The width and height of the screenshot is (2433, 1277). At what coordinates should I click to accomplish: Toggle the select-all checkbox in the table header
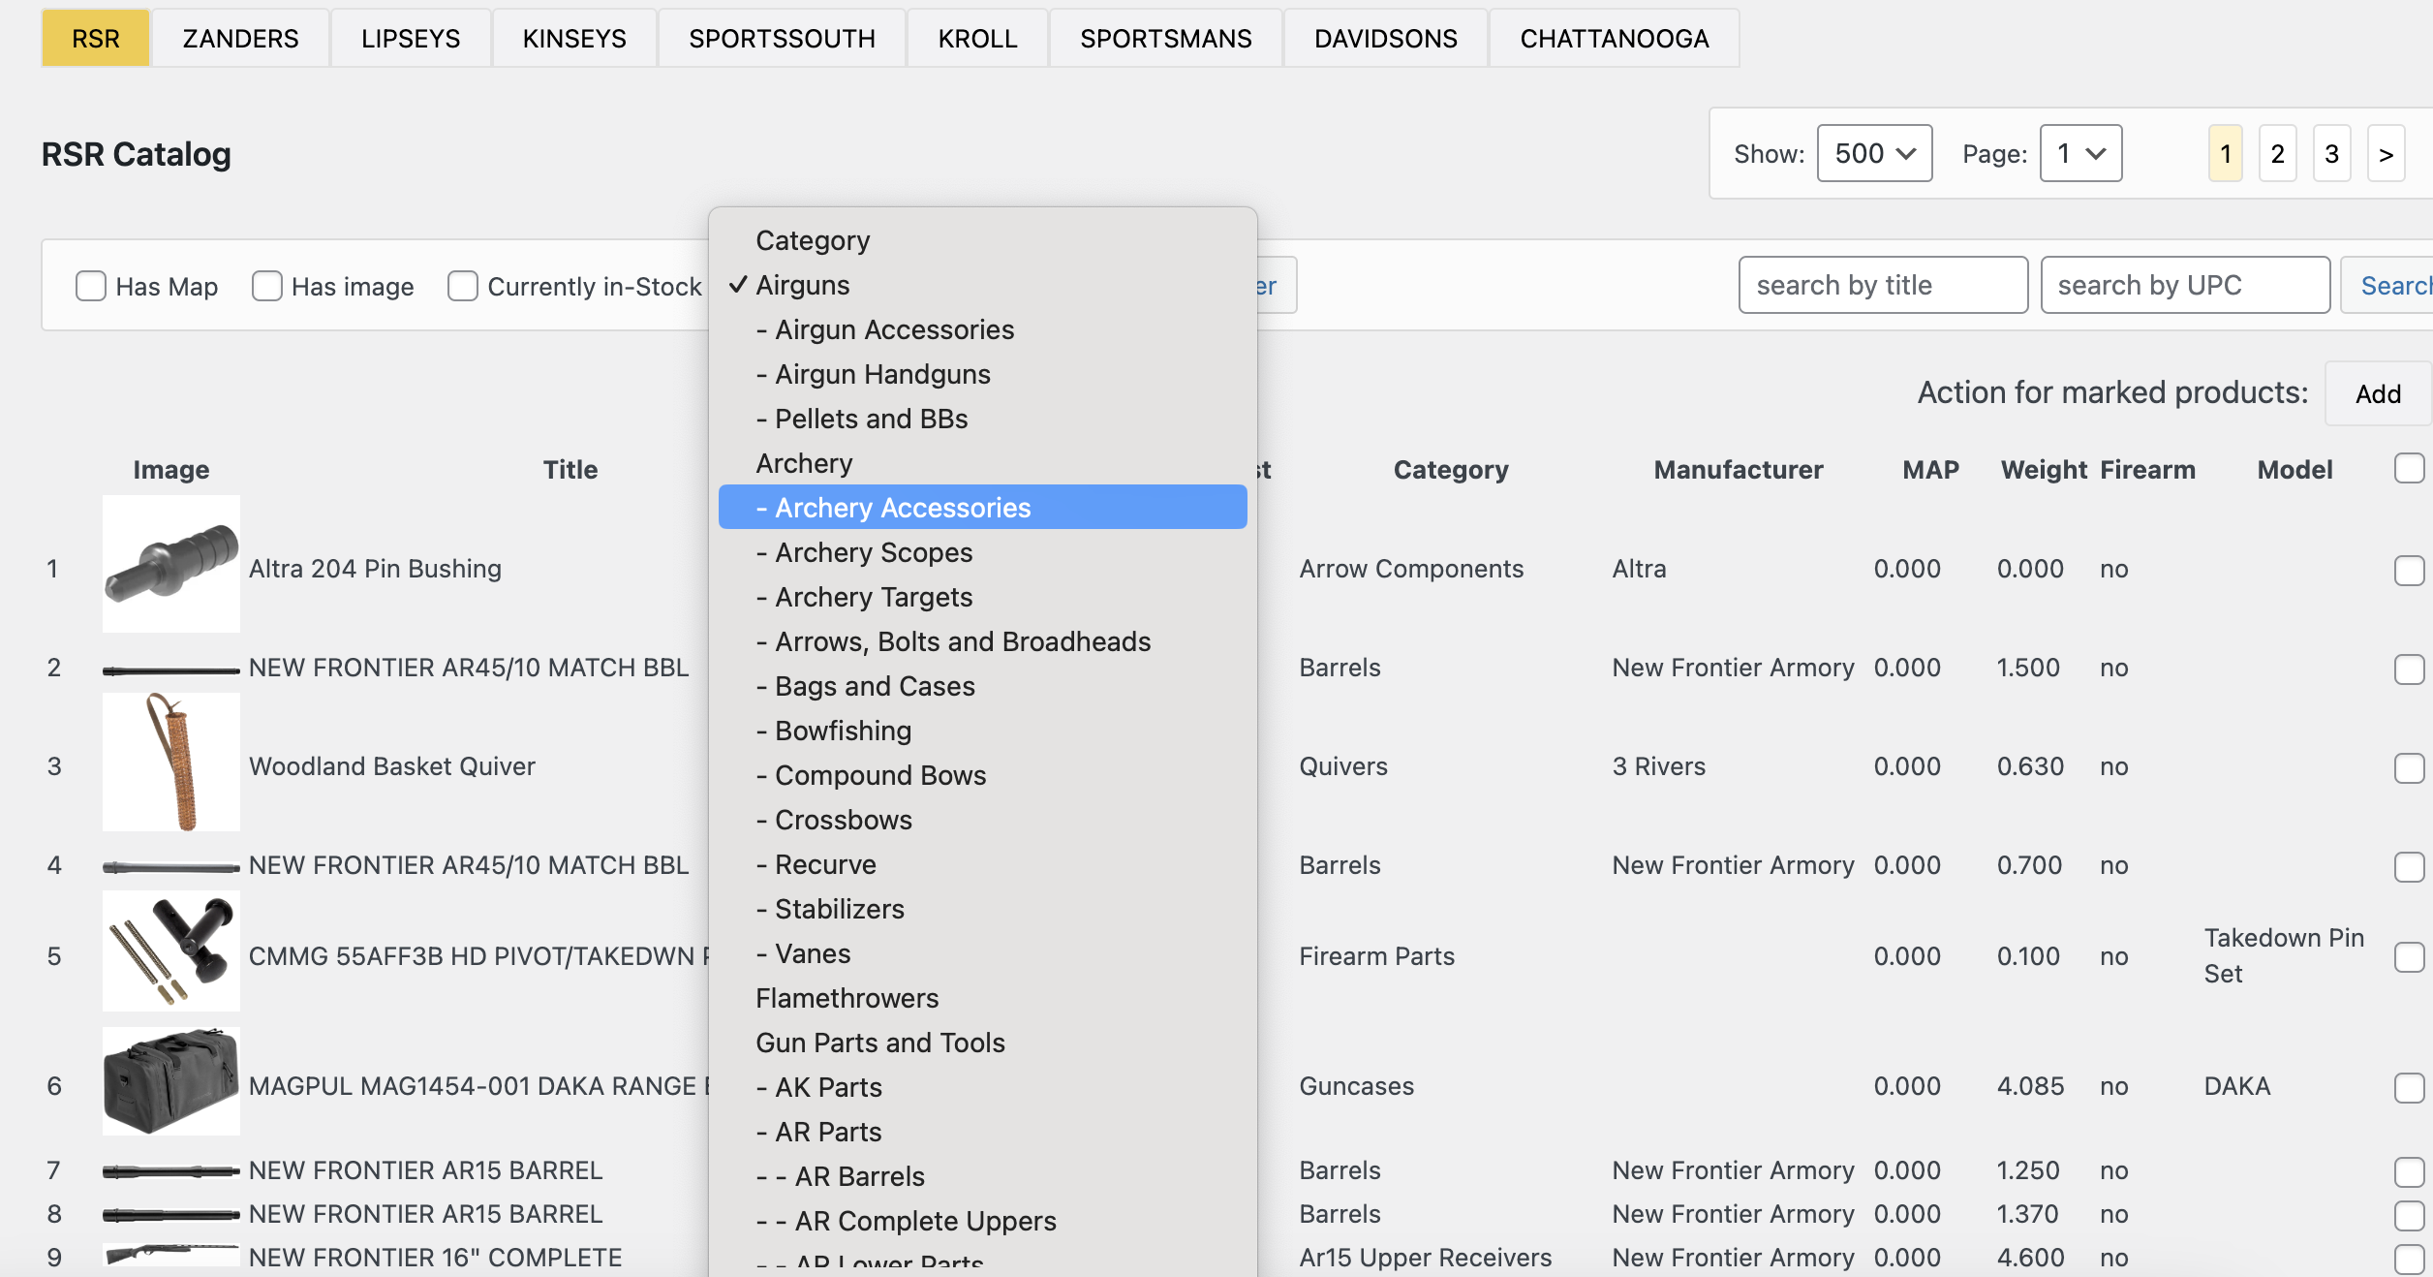point(2409,468)
